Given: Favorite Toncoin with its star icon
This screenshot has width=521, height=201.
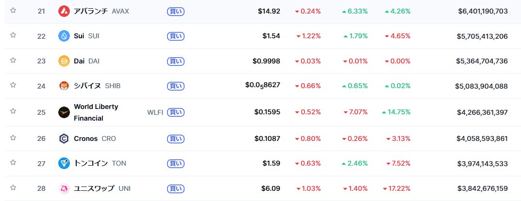Looking at the screenshot, I should tap(13, 163).
